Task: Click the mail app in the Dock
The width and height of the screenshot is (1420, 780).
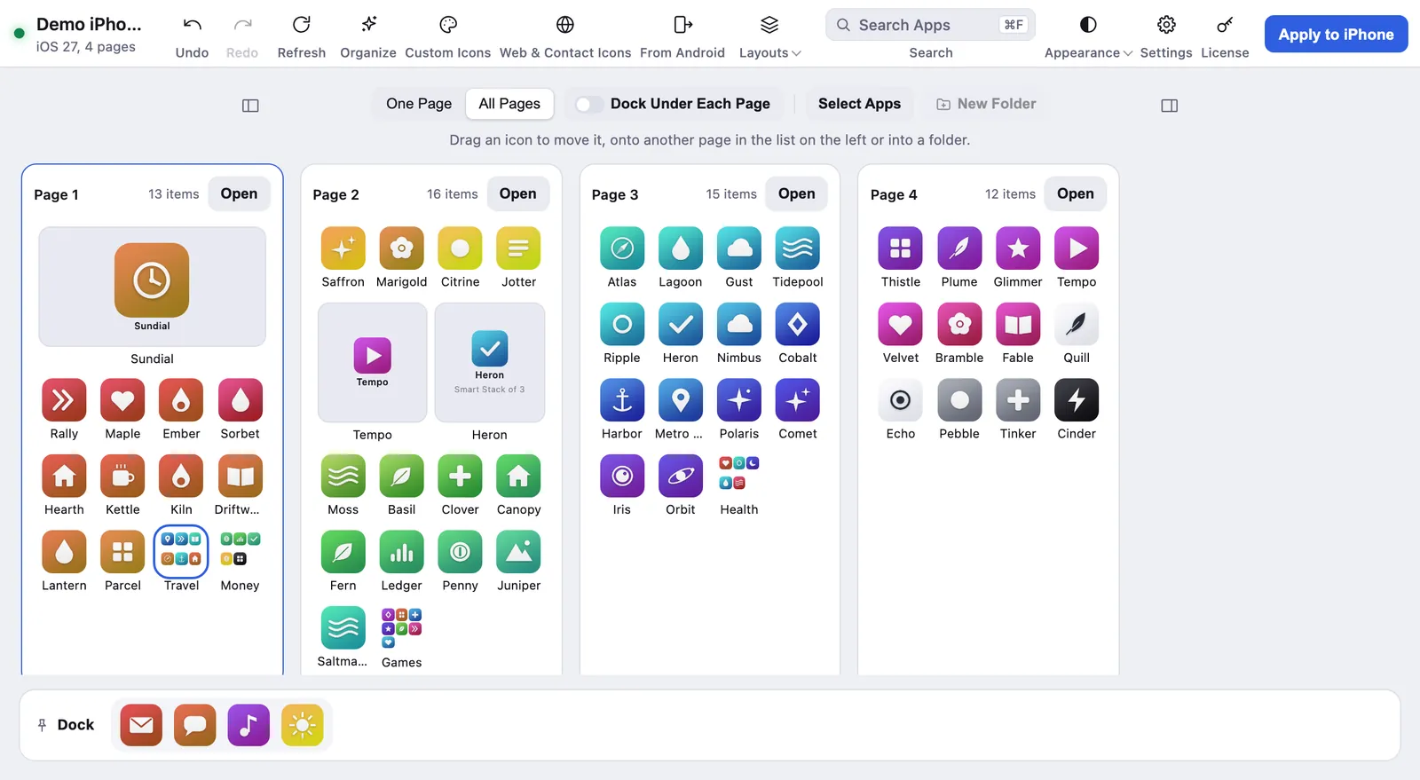Action: 141,725
